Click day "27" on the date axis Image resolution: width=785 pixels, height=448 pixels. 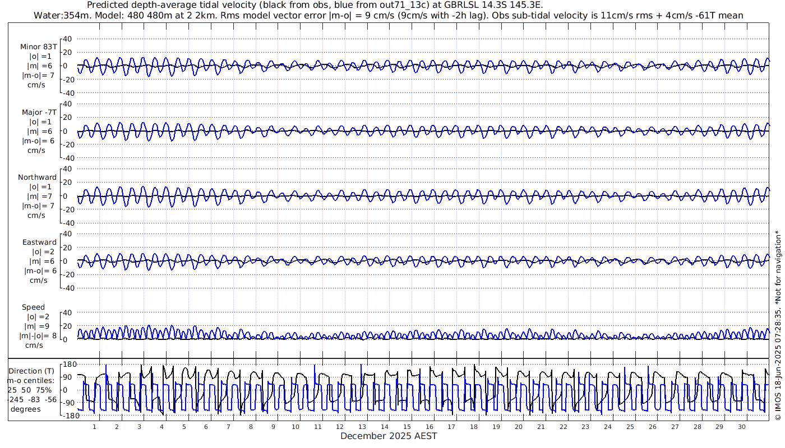[x=675, y=427]
